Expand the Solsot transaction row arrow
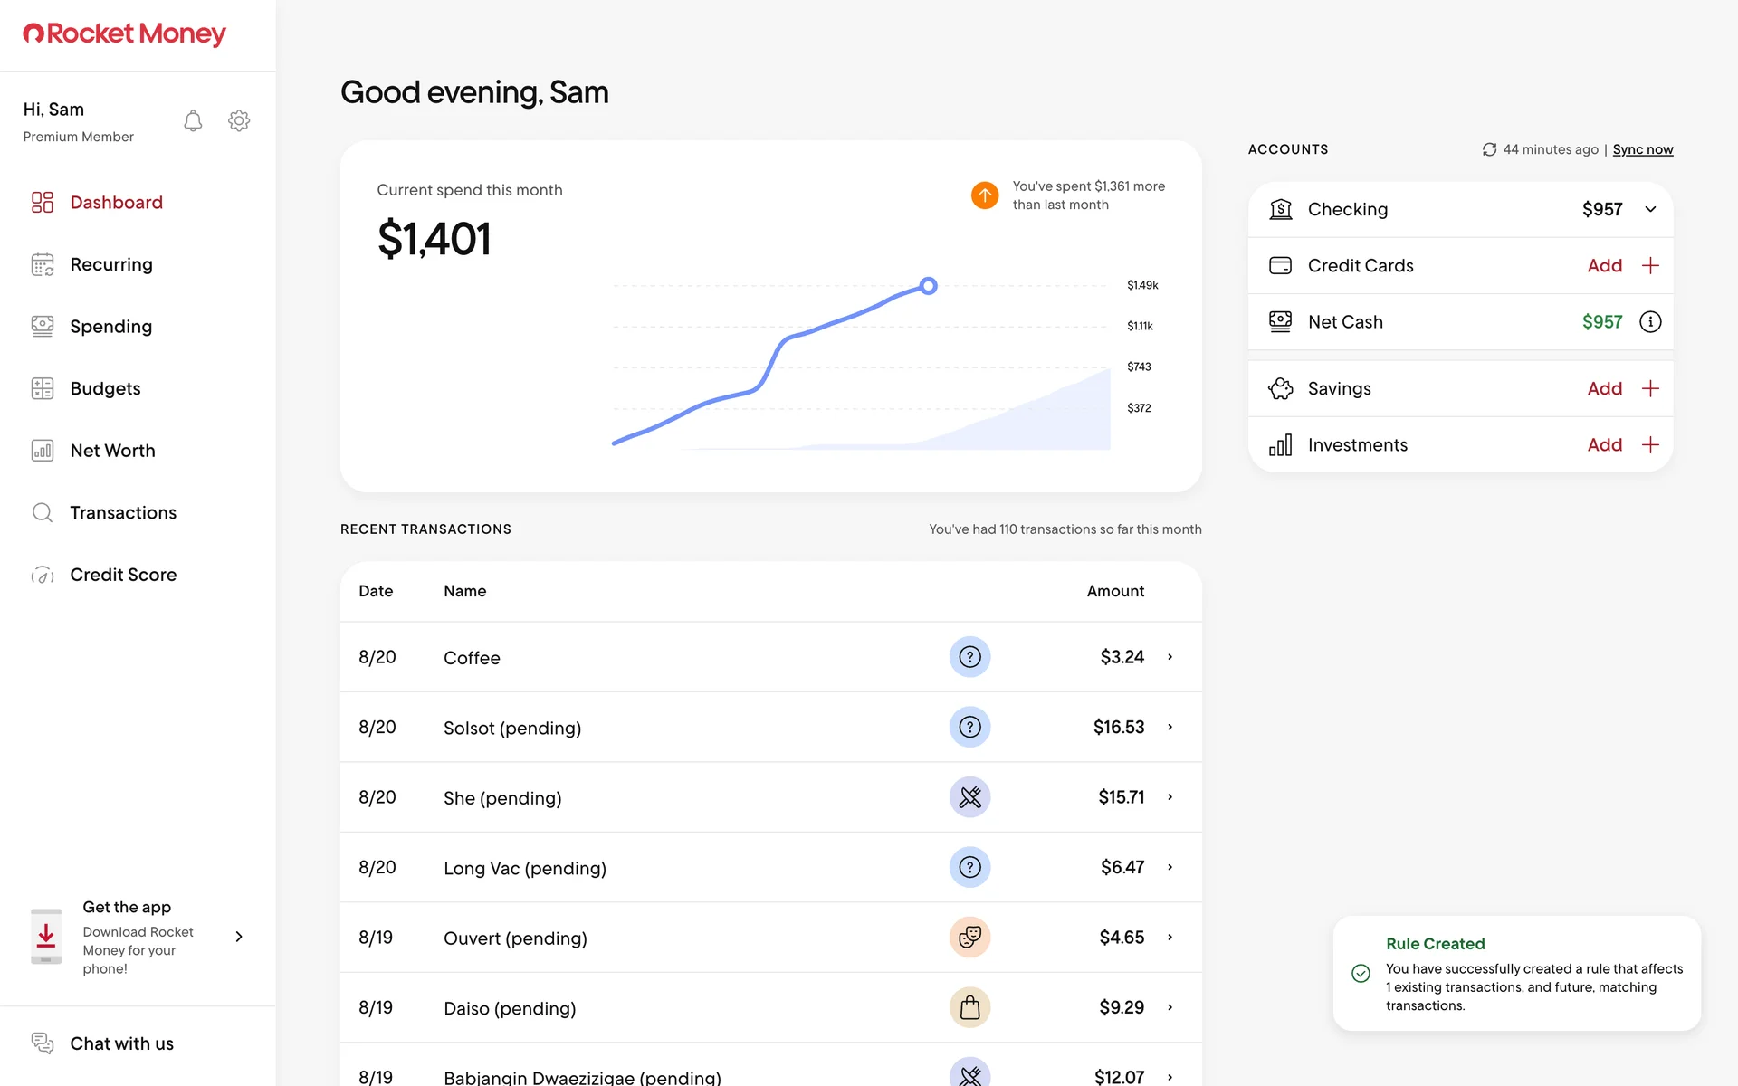The image size is (1738, 1086). (1170, 727)
